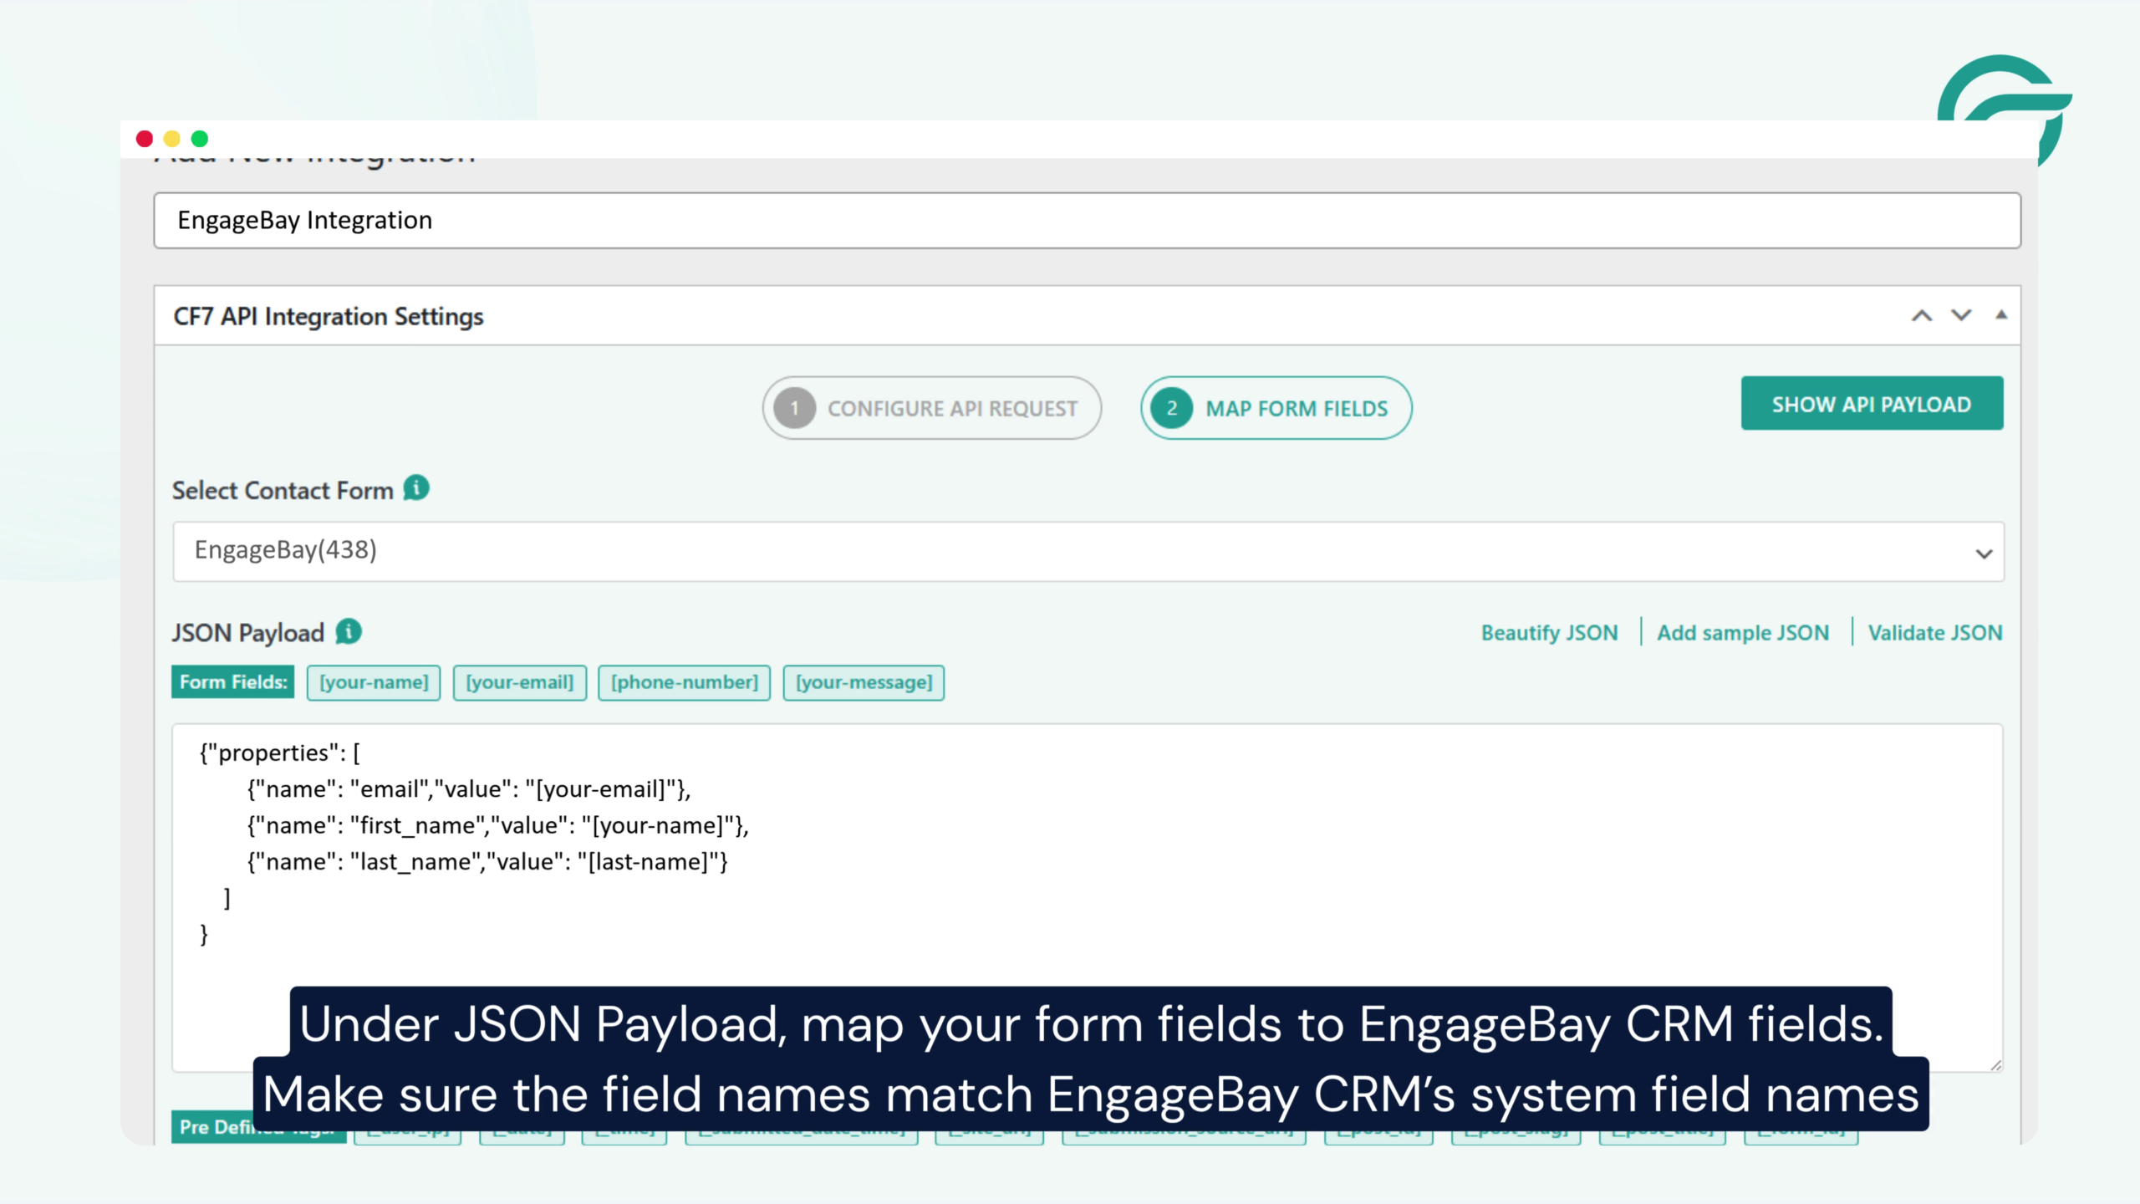Insert the [your-email] form field tag
The image size is (2140, 1204).
(x=519, y=682)
